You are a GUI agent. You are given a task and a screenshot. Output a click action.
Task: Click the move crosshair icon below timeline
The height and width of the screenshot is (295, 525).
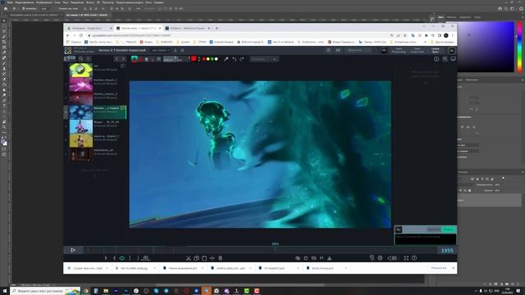coord(212,258)
